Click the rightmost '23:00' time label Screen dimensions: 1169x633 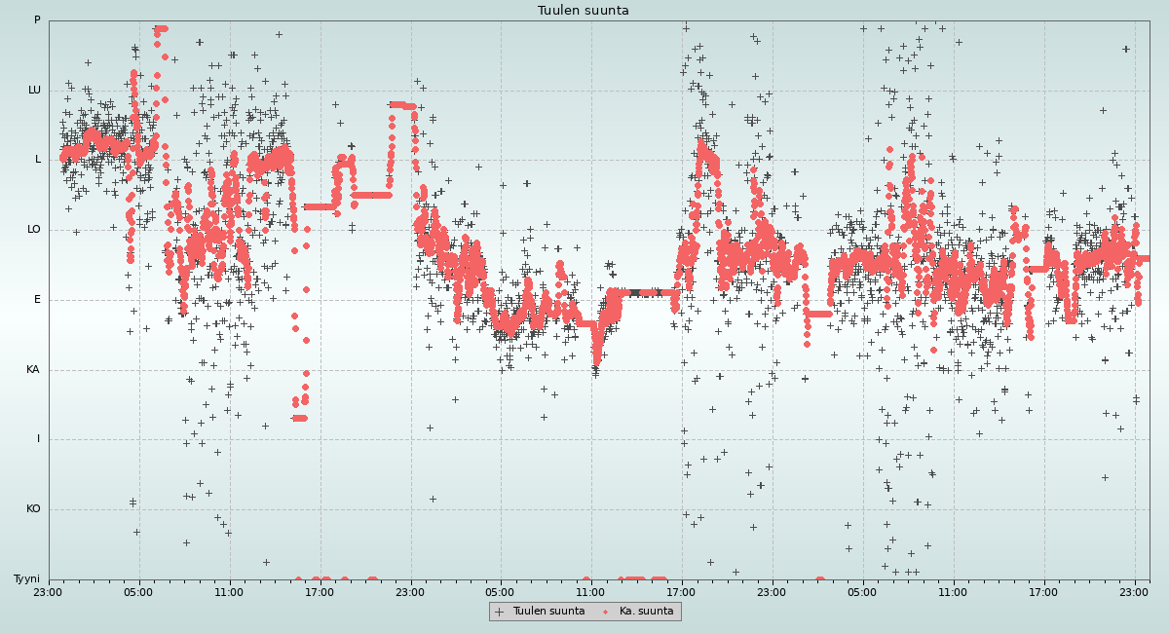pos(1134,592)
